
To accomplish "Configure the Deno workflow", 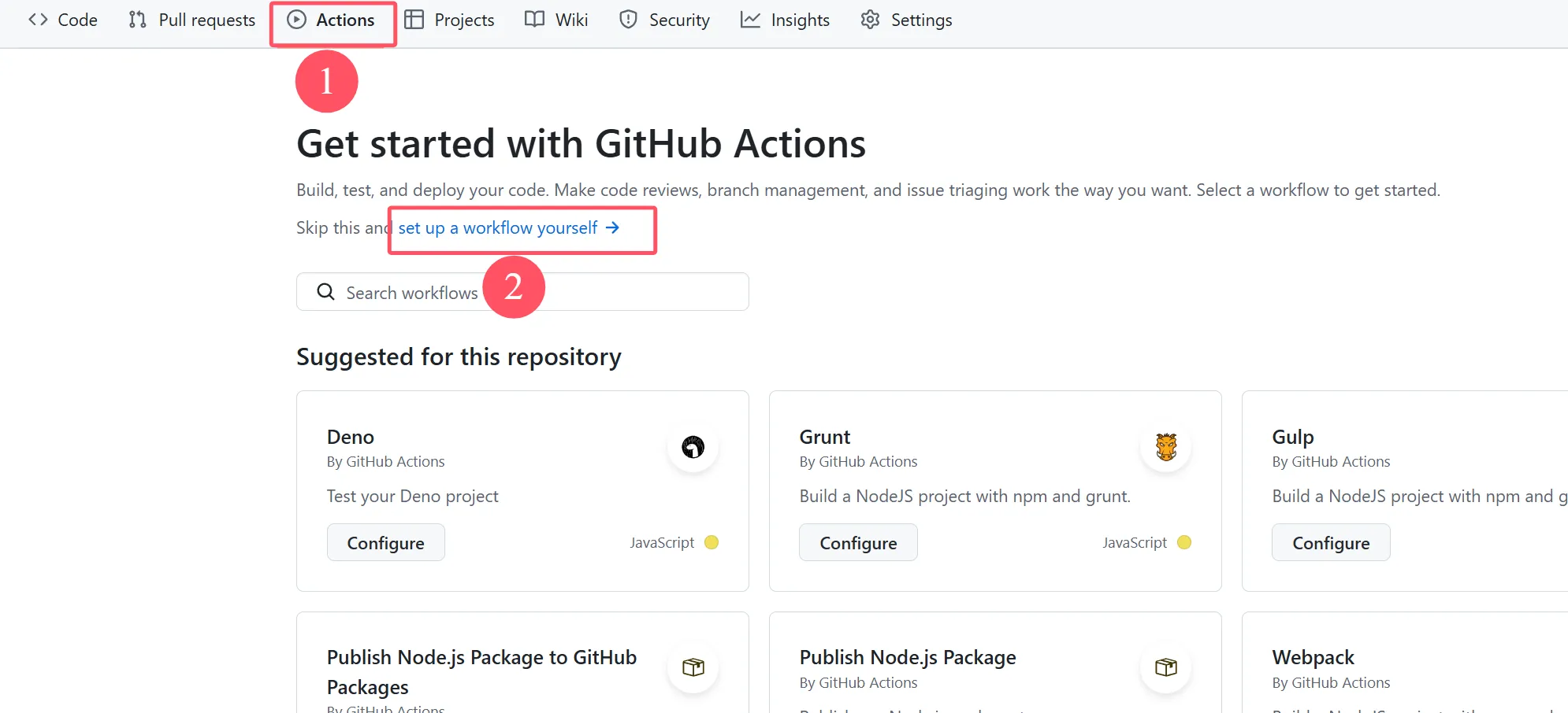I will (385, 543).
